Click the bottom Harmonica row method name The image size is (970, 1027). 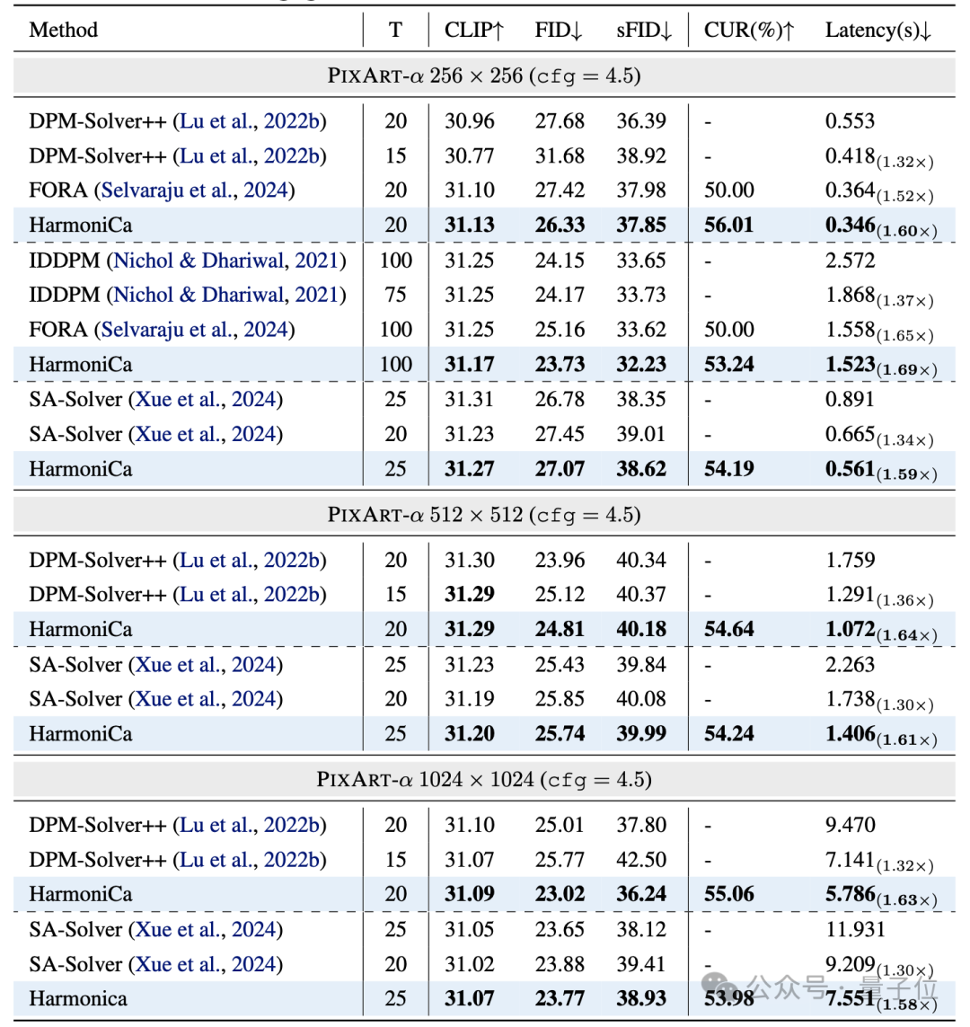[78, 997]
